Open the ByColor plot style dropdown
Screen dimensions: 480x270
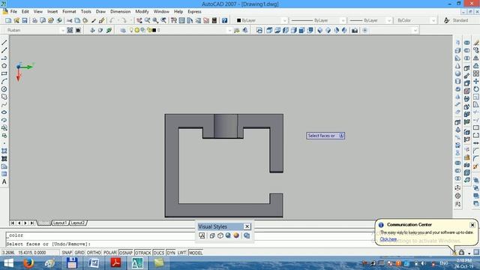coord(433,20)
